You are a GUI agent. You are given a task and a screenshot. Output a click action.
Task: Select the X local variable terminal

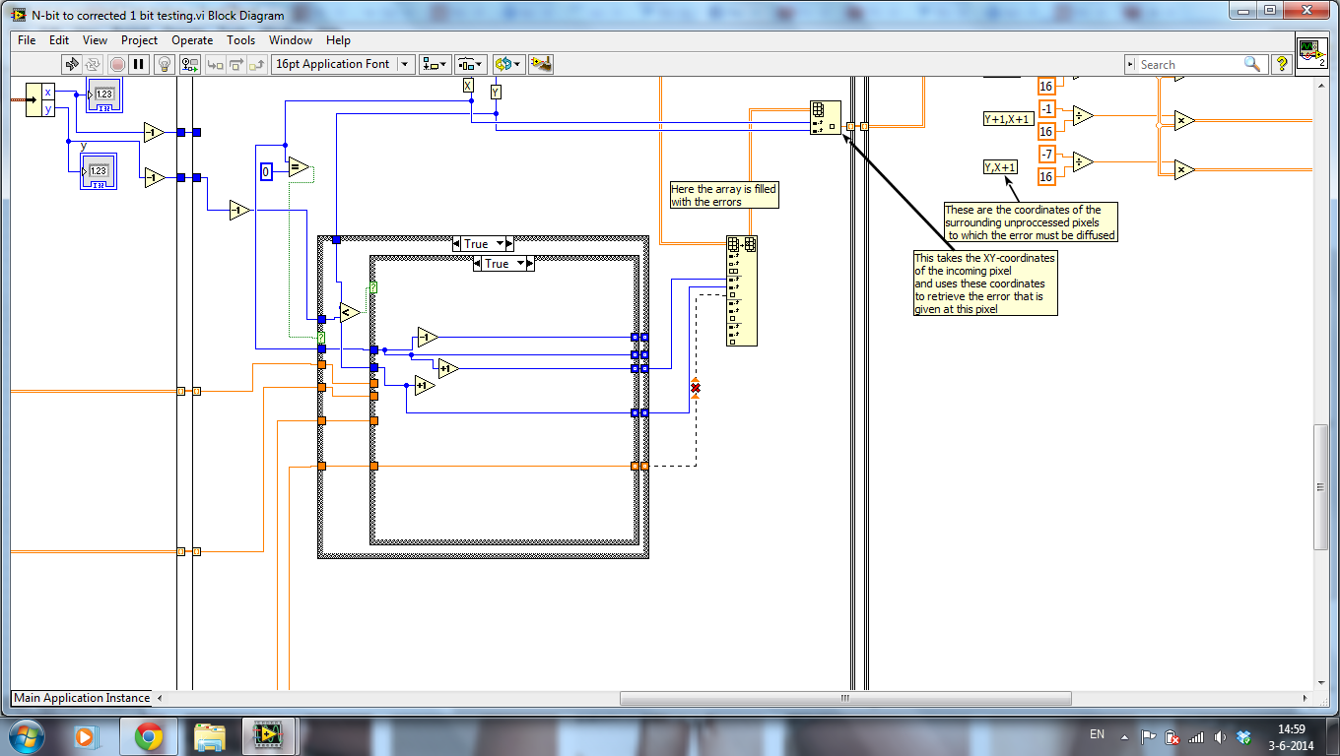pos(469,86)
